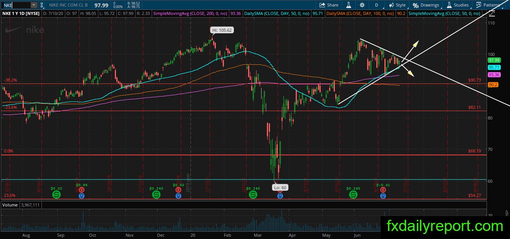Click the dividend icon near March

pyautogui.click(x=253, y=195)
